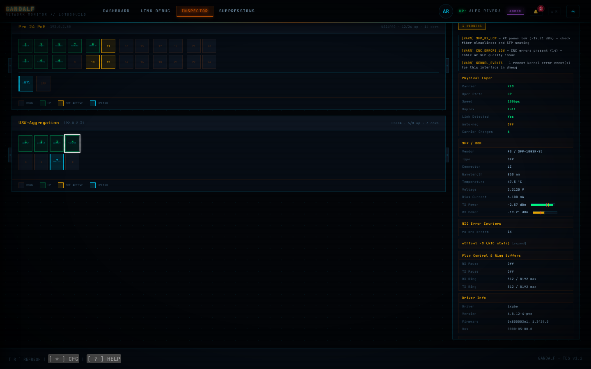Click the CFG button in footer
The width and height of the screenshot is (591, 369).
tap(64, 359)
